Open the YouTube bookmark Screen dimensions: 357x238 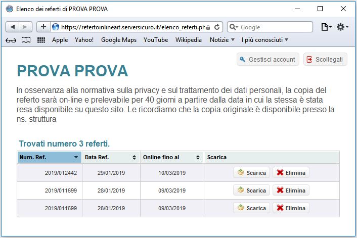click(156, 40)
